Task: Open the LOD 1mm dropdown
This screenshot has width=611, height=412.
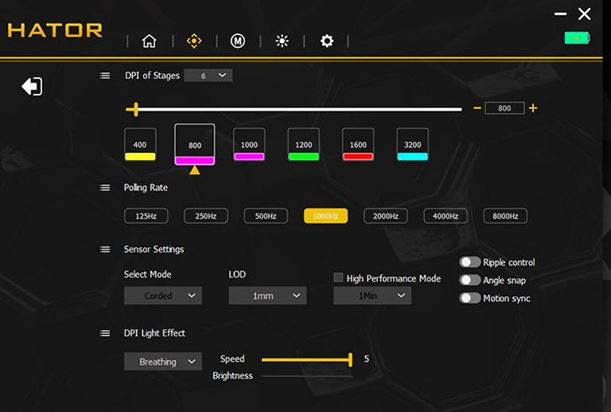Action: click(267, 296)
